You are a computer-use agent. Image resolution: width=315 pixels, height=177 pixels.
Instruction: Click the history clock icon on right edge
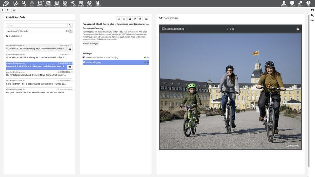[x=312, y=10]
